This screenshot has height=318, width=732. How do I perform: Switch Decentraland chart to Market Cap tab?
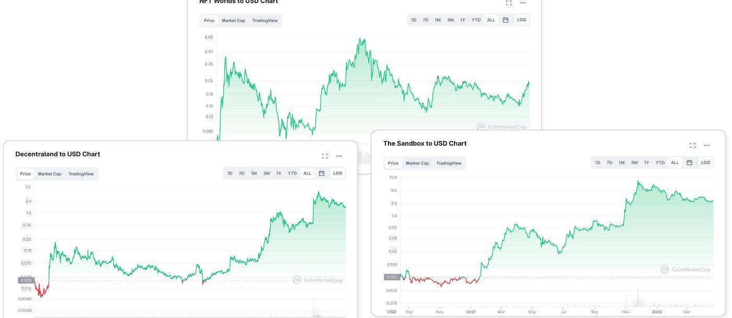pyautogui.click(x=49, y=174)
